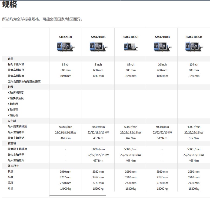
Task: Click 4000 r/min left spindle speed for SMX2100B
Action: (x=162, y=127)
